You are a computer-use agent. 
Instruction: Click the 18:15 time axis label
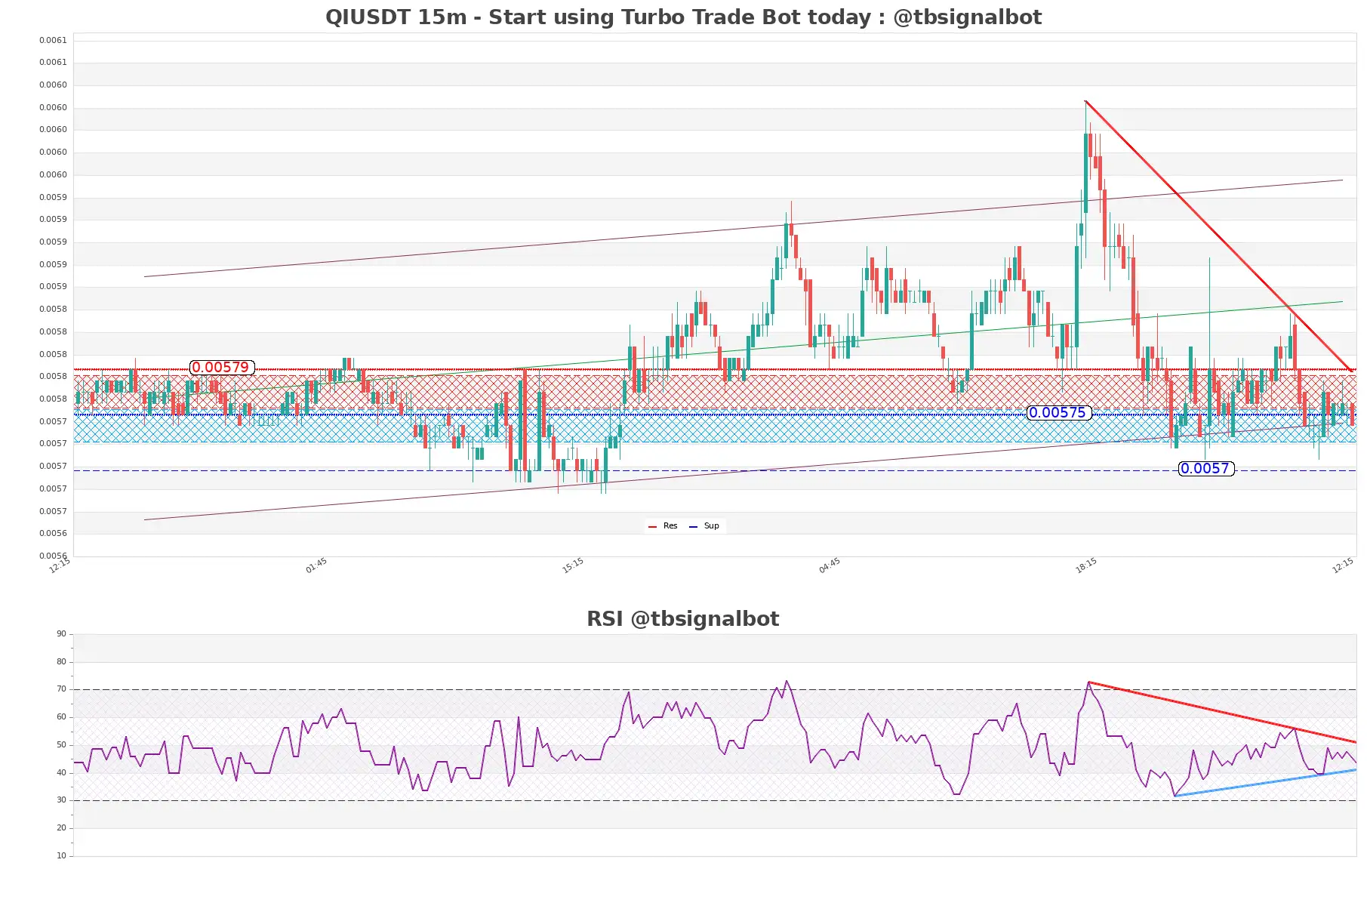tap(1086, 565)
